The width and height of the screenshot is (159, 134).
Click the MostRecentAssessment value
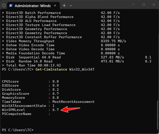(x=74, y=102)
